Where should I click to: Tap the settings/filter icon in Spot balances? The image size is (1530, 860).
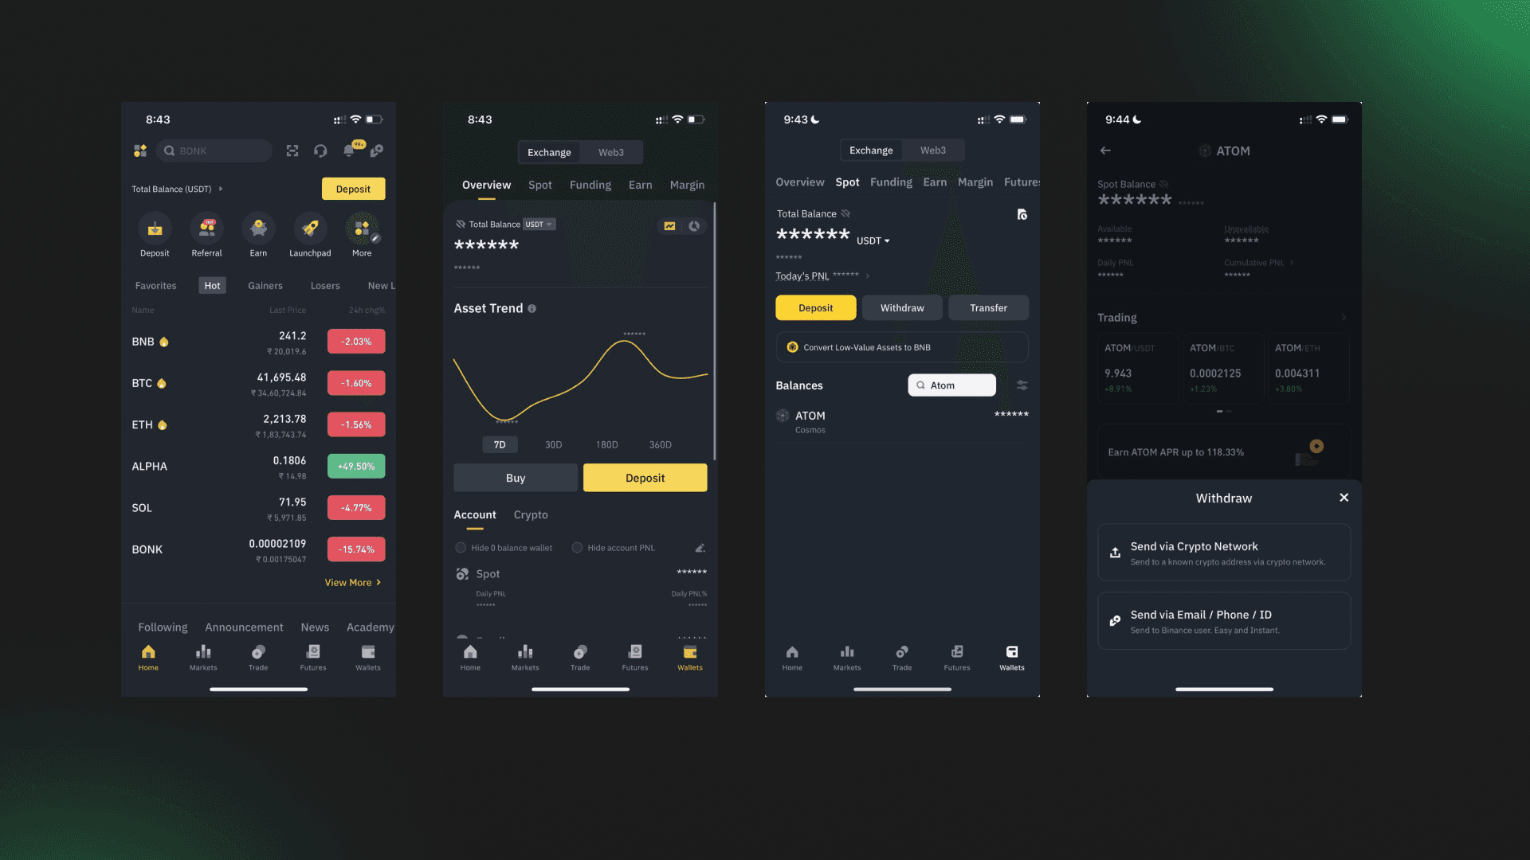click(1020, 385)
